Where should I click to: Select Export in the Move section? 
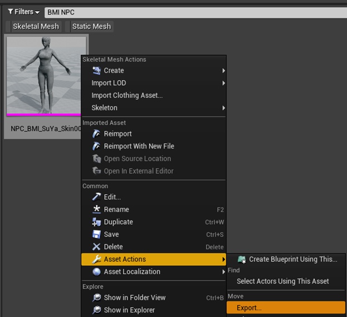coord(249,308)
